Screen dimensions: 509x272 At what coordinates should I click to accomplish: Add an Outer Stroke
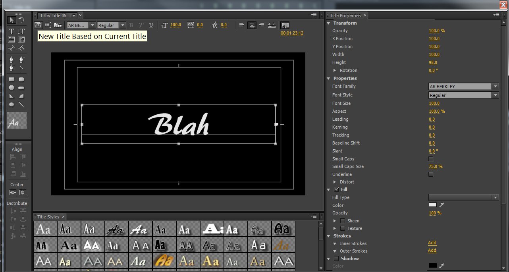tap(432, 251)
